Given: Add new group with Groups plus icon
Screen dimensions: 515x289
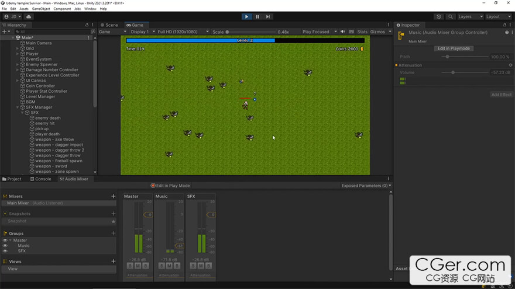Looking at the screenshot, I should tap(114, 234).
